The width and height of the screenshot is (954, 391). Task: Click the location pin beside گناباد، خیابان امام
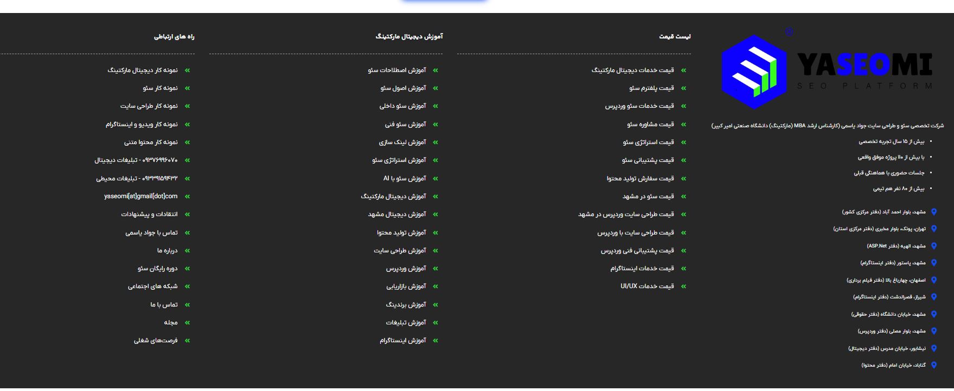click(x=934, y=366)
